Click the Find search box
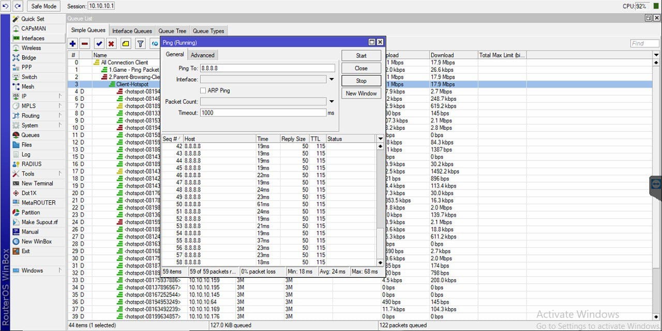The height and width of the screenshot is (331, 662). click(x=645, y=43)
